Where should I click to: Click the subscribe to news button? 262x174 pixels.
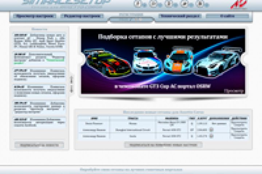(39, 145)
